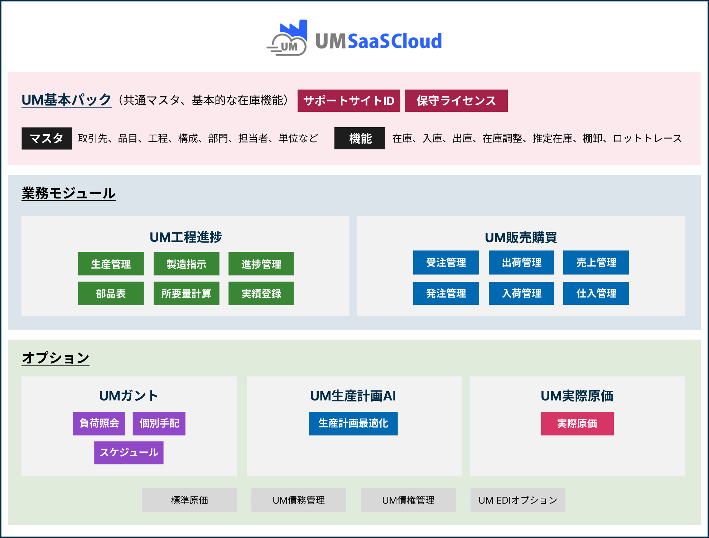The width and height of the screenshot is (709, 538).
Task: Click the サポートサイトID button
Action: coord(349,101)
